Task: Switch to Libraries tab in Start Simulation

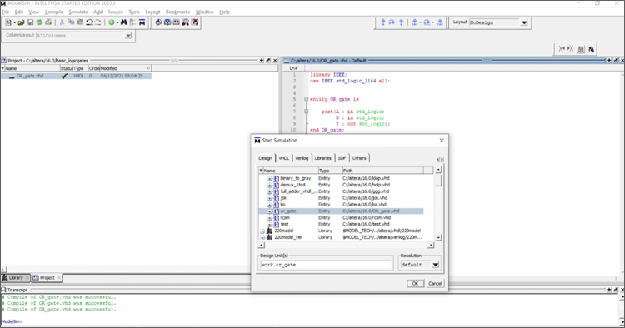Action: coord(322,158)
